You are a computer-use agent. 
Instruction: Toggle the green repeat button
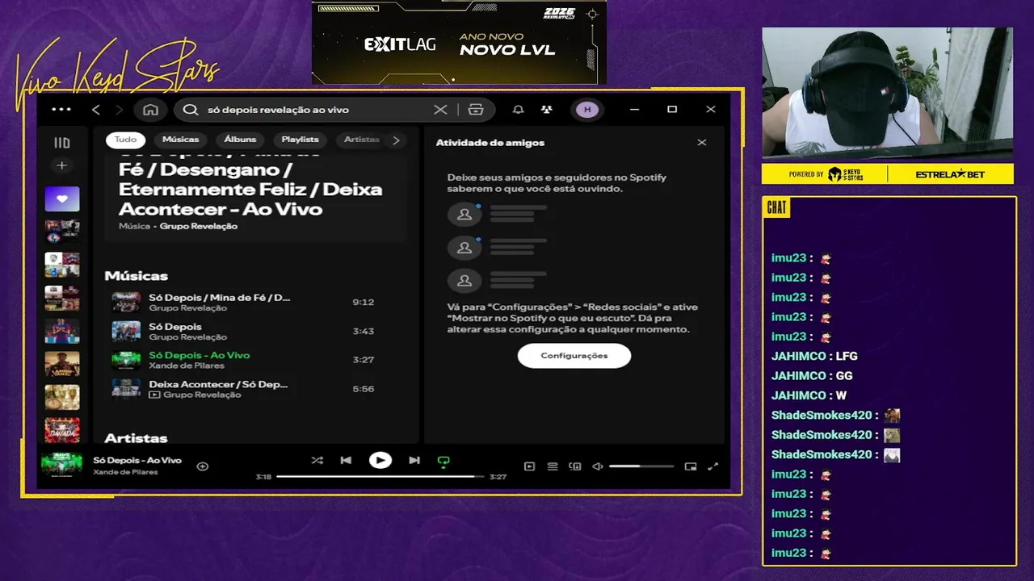click(443, 461)
